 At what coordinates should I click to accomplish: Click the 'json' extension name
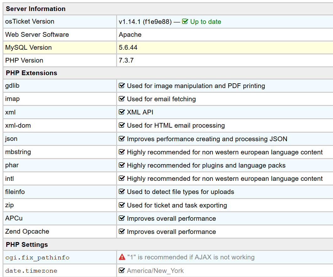click(11, 139)
